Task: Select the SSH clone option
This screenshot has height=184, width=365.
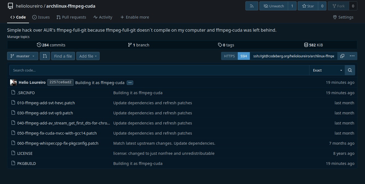Action: coord(244,56)
